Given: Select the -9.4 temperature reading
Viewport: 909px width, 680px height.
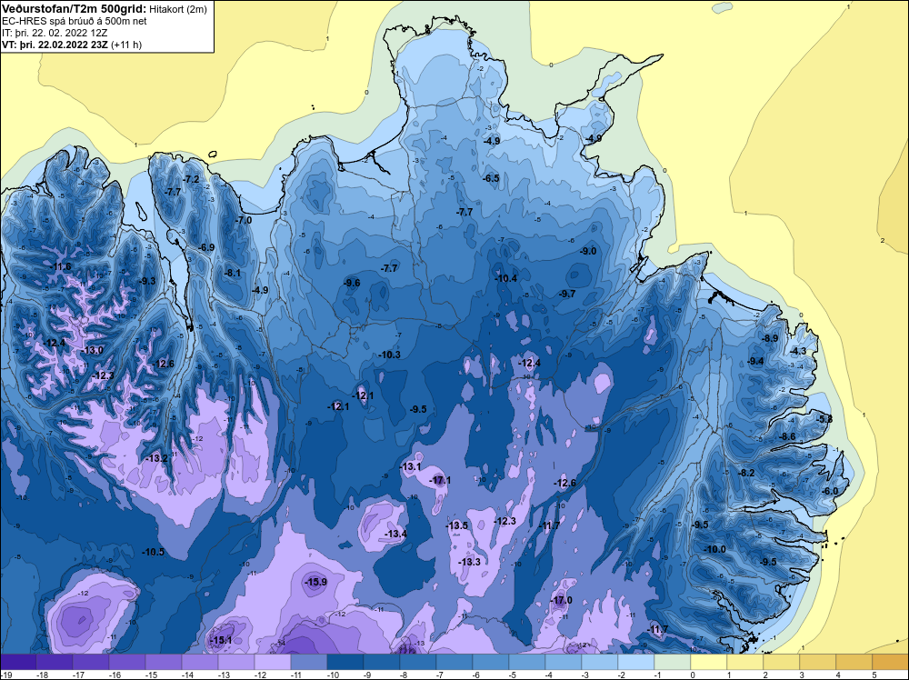Looking at the screenshot, I should (x=756, y=361).
